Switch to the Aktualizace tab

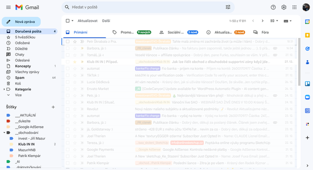225,32
